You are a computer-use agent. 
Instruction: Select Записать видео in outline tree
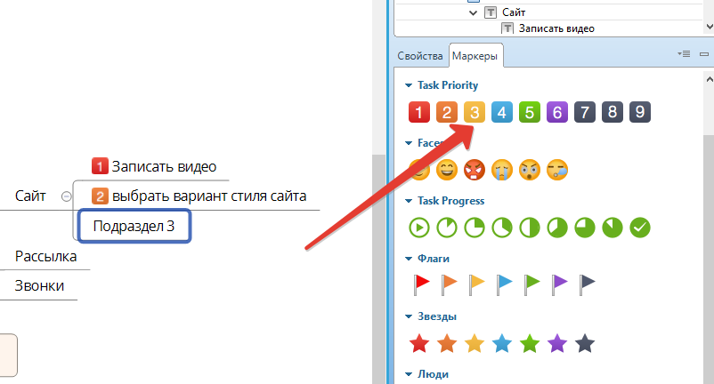[556, 28]
